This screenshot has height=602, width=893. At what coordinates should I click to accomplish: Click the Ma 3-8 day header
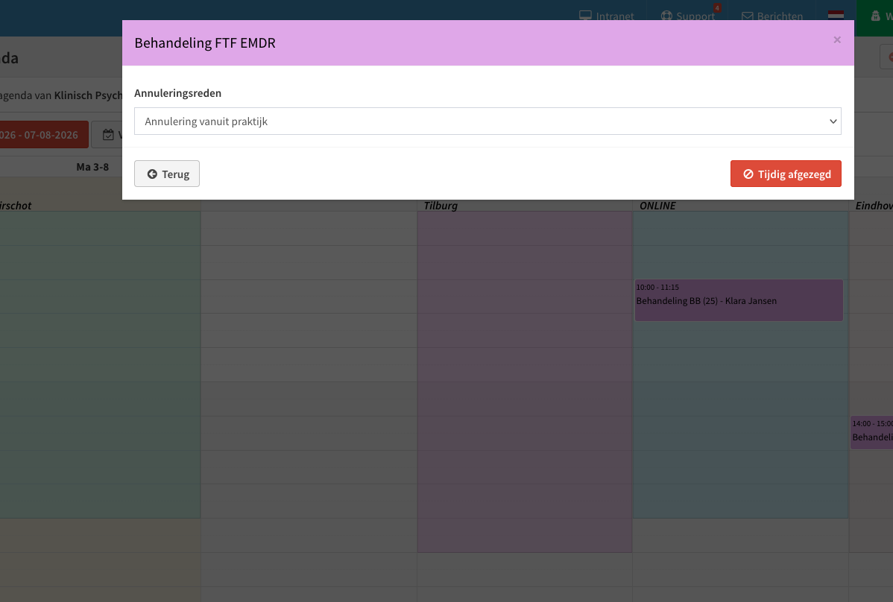(x=92, y=167)
